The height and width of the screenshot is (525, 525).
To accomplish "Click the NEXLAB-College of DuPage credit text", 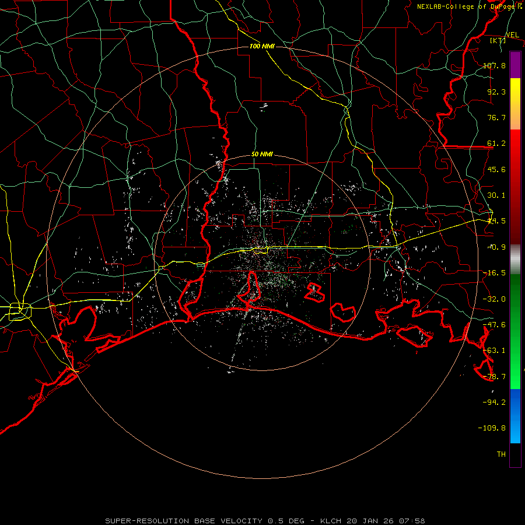I will (466, 6).
